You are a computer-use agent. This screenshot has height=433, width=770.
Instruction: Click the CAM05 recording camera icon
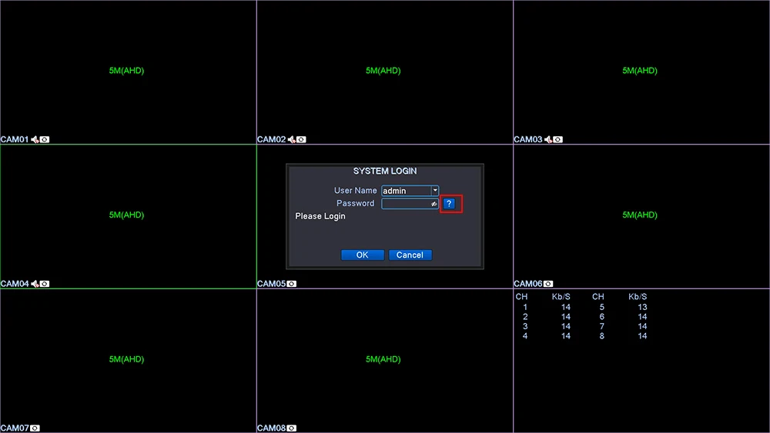tap(292, 284)
